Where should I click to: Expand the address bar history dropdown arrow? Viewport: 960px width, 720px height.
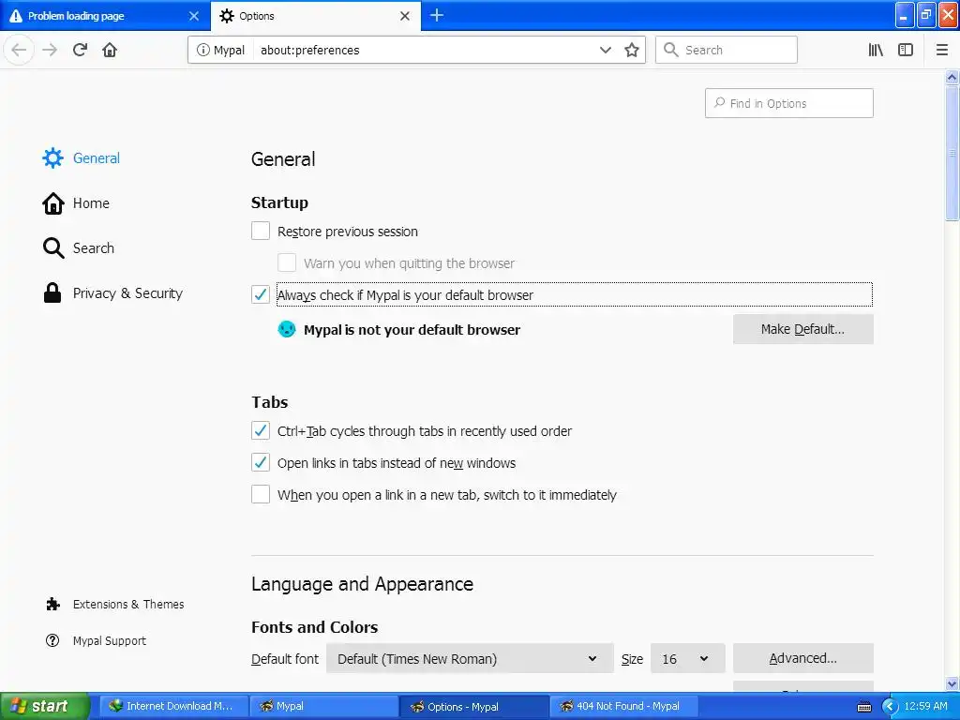(605, 50)
